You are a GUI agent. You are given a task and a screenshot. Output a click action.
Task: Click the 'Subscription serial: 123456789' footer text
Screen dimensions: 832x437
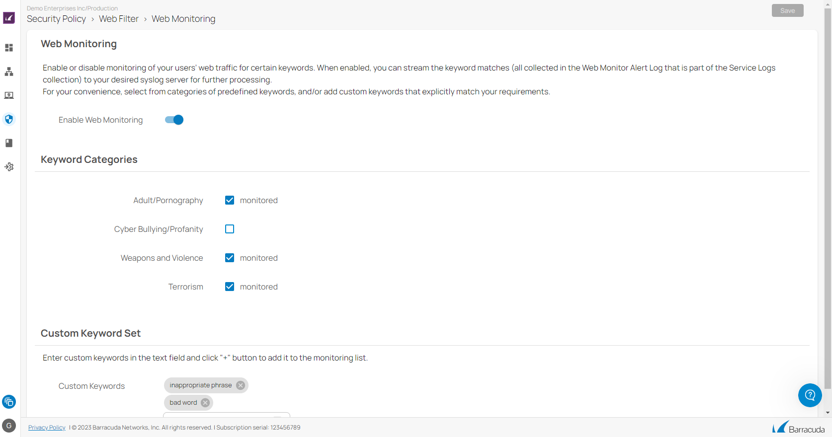[x=258, y=428]
